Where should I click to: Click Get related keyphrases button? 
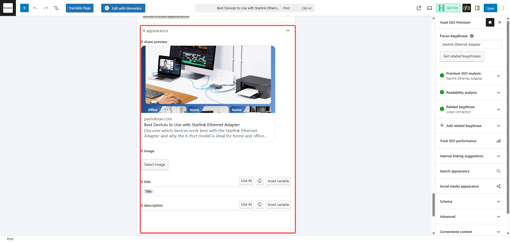point(462,56)
